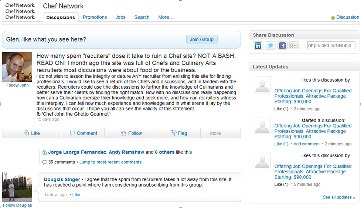Screen dimensions: 361x208
Task: Click the Latest Updates panel heading
Action: (270, 67)
